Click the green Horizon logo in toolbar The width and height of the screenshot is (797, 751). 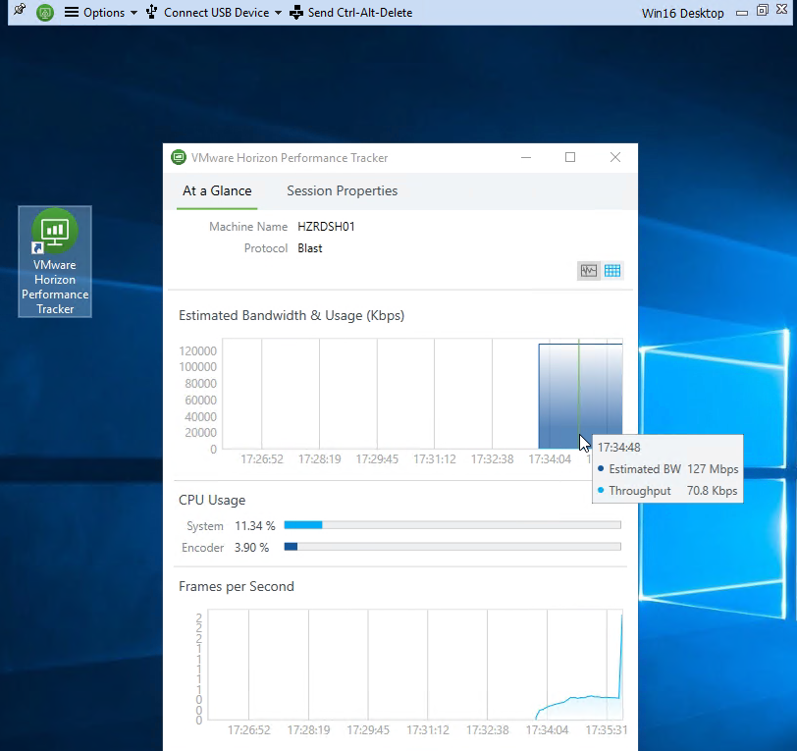point(45,12)
